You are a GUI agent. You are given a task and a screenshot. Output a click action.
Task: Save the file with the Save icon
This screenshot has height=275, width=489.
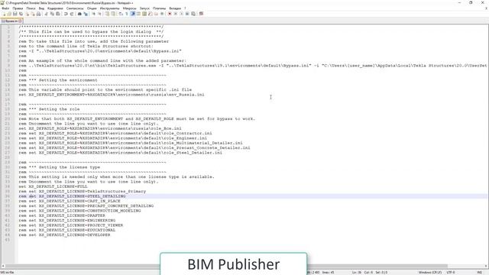(15, 14)
